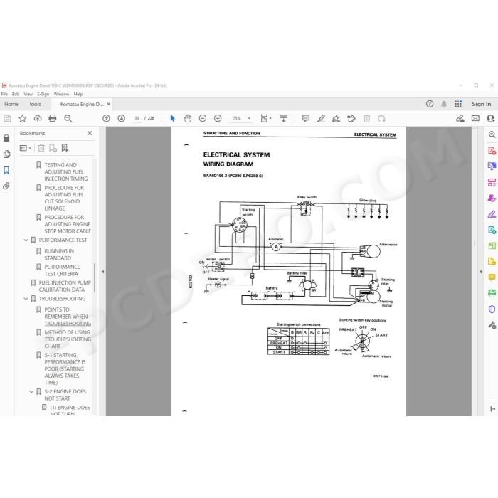Select the Highlight text pen
The height and width of the screenshot is (498, 498).
point(321,119)
